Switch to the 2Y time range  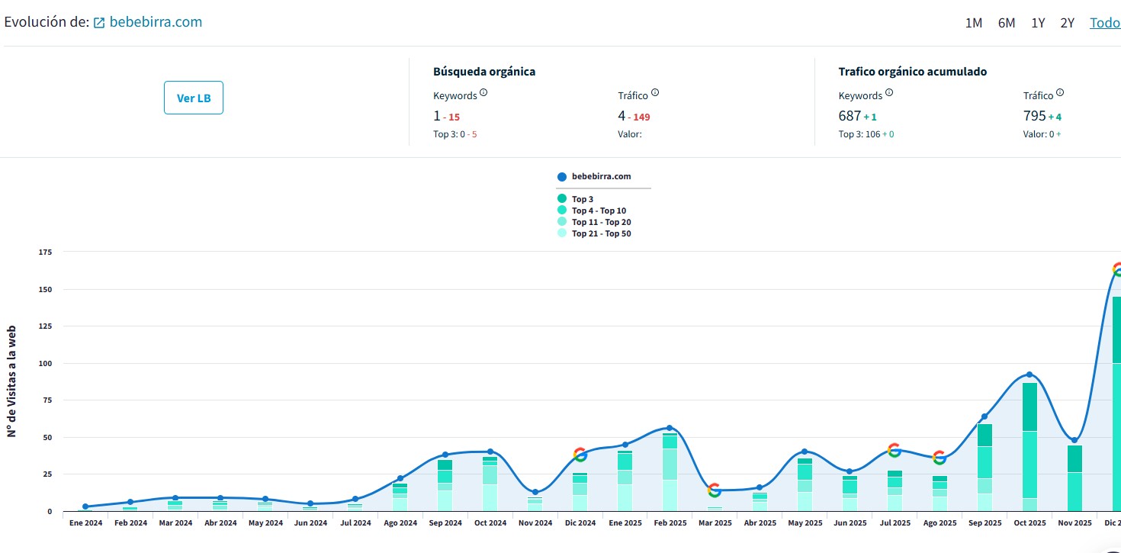point(1068,23)
